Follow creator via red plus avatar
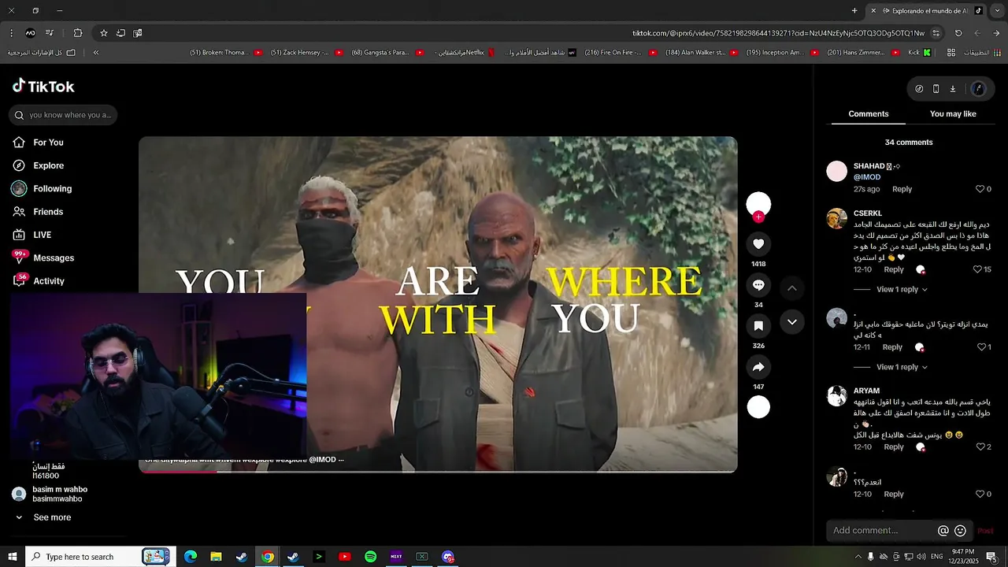Viewport: 1008px width, 567px height. [x=758, y=217]
